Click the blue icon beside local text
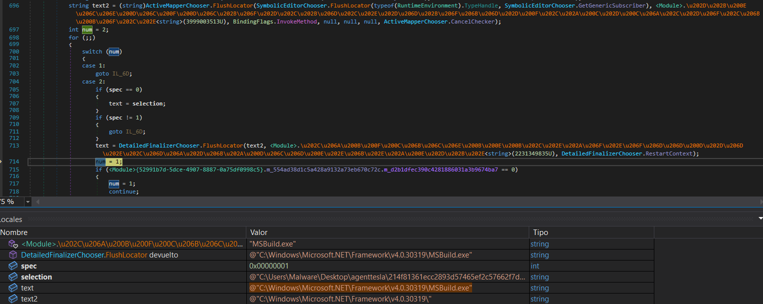763x304 pixels. click(x=13, y=288)
